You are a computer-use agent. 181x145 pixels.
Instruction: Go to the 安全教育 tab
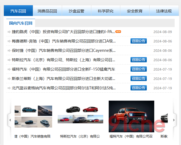click(x=135, y=11)
